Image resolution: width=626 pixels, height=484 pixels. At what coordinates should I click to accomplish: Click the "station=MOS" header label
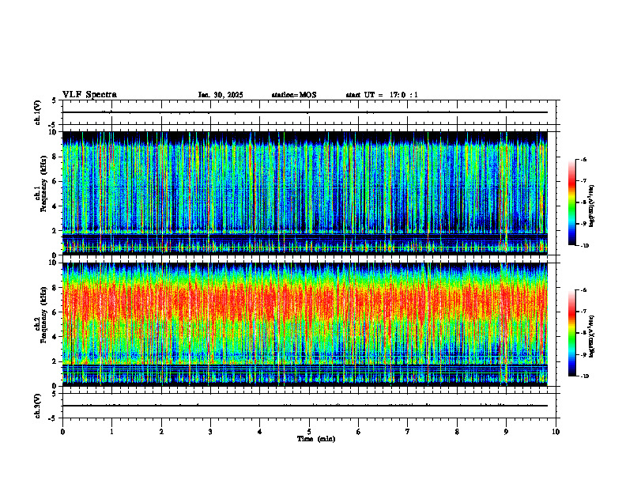pyautogui.click(x=294, y=95)
